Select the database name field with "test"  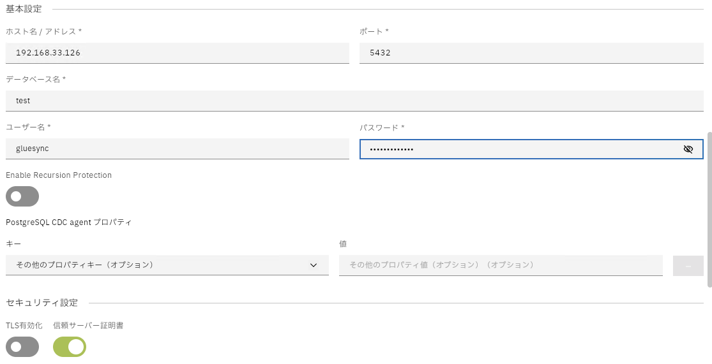tap(354, 101)
